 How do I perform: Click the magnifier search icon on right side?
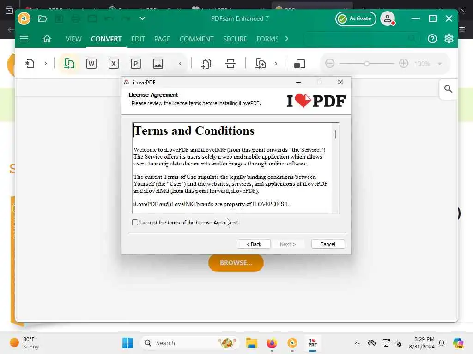pyautogui.click(x=448, y=89)
